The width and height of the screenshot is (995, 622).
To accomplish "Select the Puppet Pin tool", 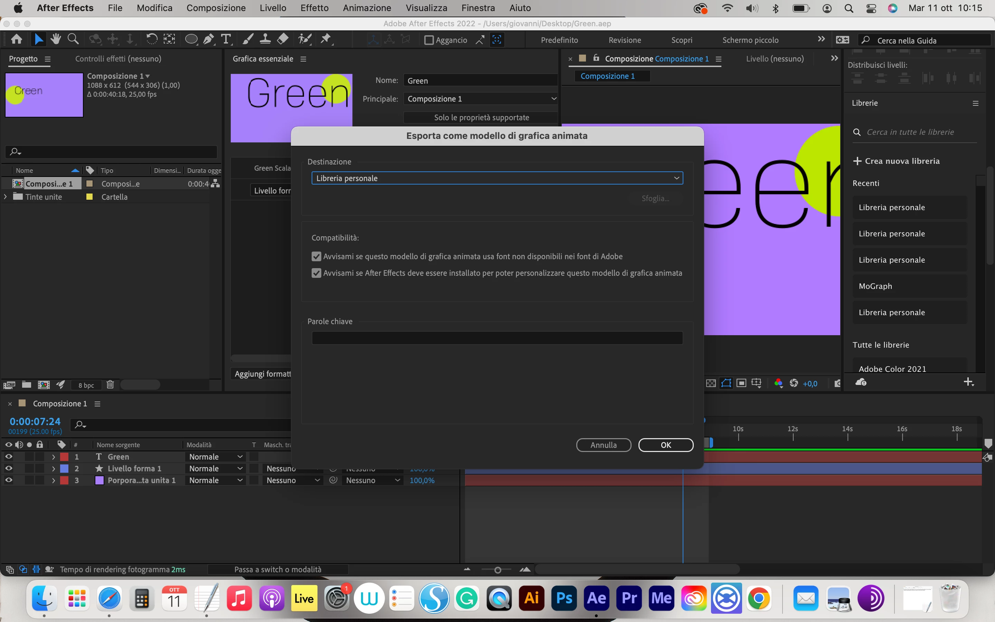I will [326, 39].
